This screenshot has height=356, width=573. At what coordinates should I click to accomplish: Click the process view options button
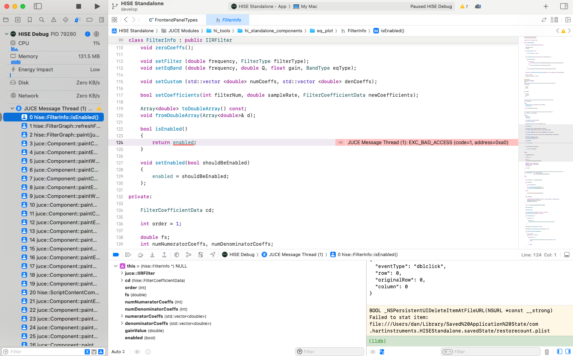coord(96,34)
